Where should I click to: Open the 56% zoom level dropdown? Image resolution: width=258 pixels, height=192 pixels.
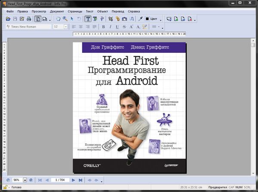click(x=25, y=180)
